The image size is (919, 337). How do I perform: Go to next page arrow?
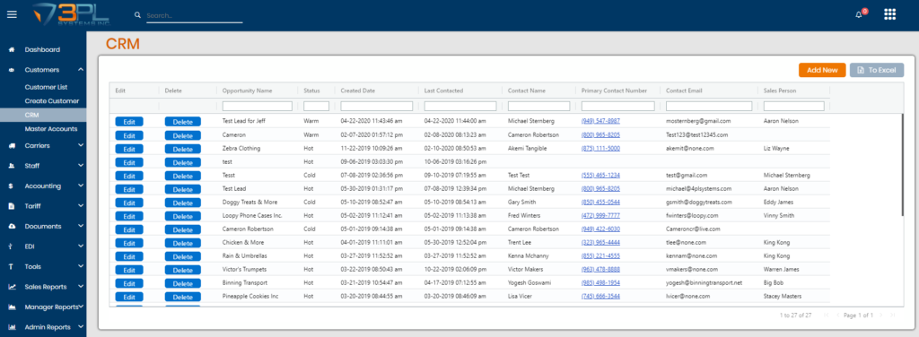(880, 315)
